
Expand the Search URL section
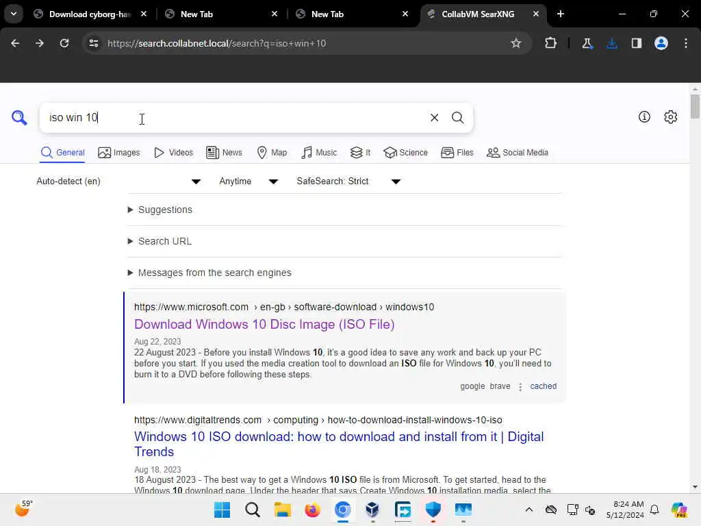click(160, 241)
